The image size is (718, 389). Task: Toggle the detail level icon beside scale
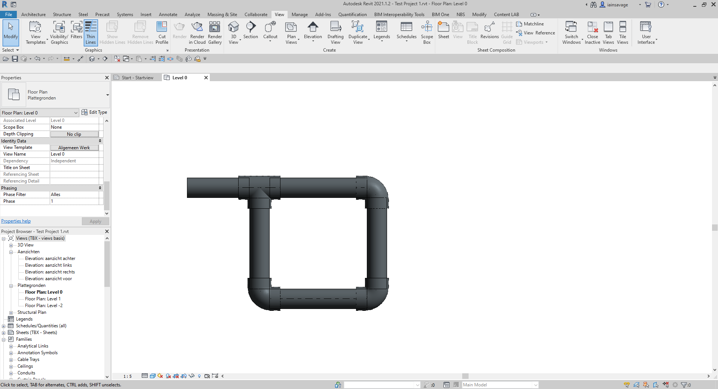(145, 376)
